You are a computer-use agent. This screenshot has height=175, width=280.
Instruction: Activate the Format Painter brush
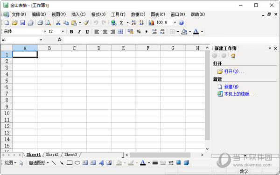pyautogui.click(x=86, y=23)
